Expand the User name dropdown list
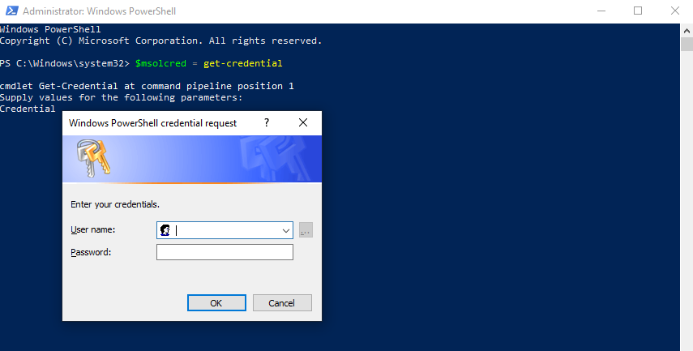Image resolution: width=693 pixels, height=351 pixels. coord(285,230)
